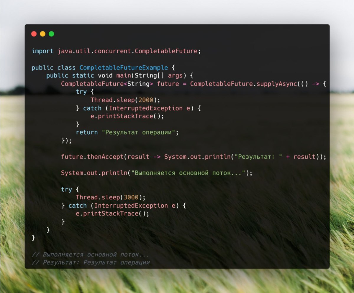Click the "class" keyword
Screen dimensions: 354x293
click(66, 68)
